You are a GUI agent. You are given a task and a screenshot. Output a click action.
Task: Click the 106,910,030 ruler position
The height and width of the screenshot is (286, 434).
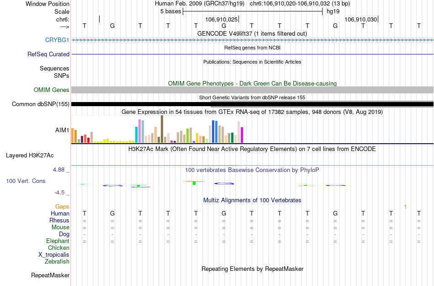pyautogui.click(x=360, y=19)
